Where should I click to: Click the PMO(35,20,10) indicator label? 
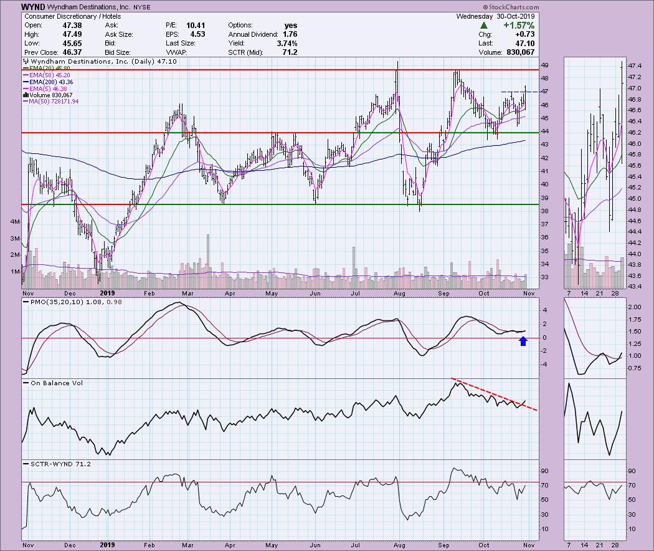[72, 302]
